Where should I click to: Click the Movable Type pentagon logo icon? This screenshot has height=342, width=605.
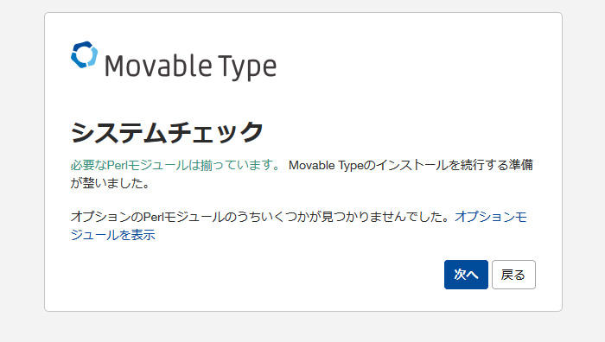tap(84, 54)
